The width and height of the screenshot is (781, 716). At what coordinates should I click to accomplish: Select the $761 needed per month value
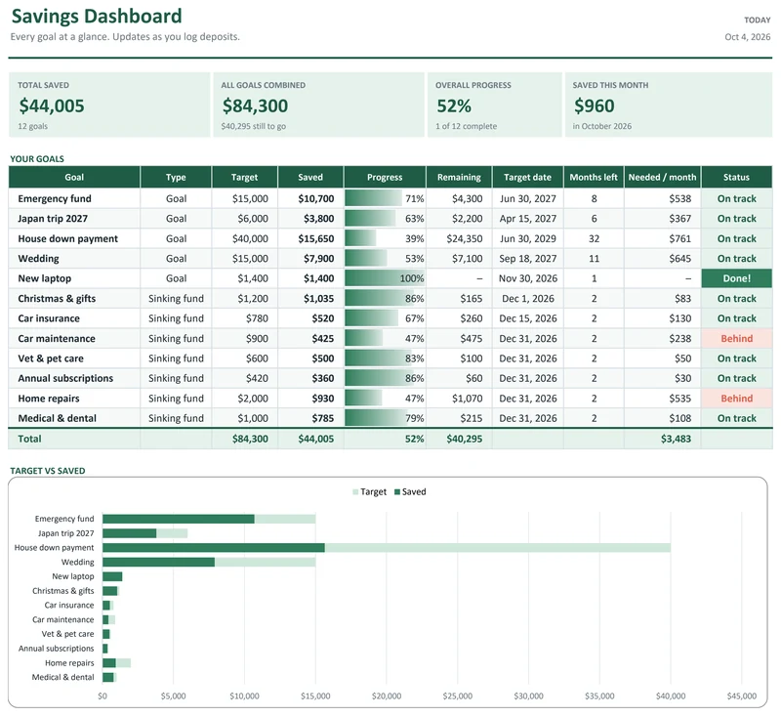pyautogui.click(x=679, y=238)
